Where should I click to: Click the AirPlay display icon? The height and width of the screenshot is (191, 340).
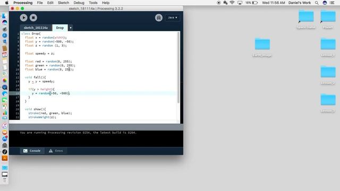coord(240,3)
